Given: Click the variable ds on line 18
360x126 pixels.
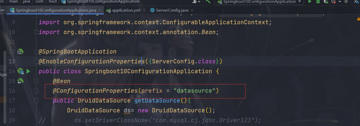Looking at the screenshot, I should pos(127,110).
